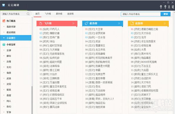This screenshot has height=114, width=175.
Task: Click the 追新榜 header page icon
Action: (132, 23)
